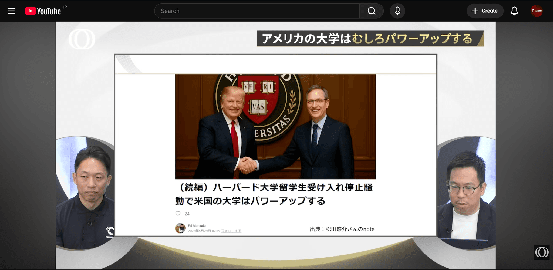Click the heart like icon in the article
The width and height of the screenshot is (553, 270).
[178, 214]
